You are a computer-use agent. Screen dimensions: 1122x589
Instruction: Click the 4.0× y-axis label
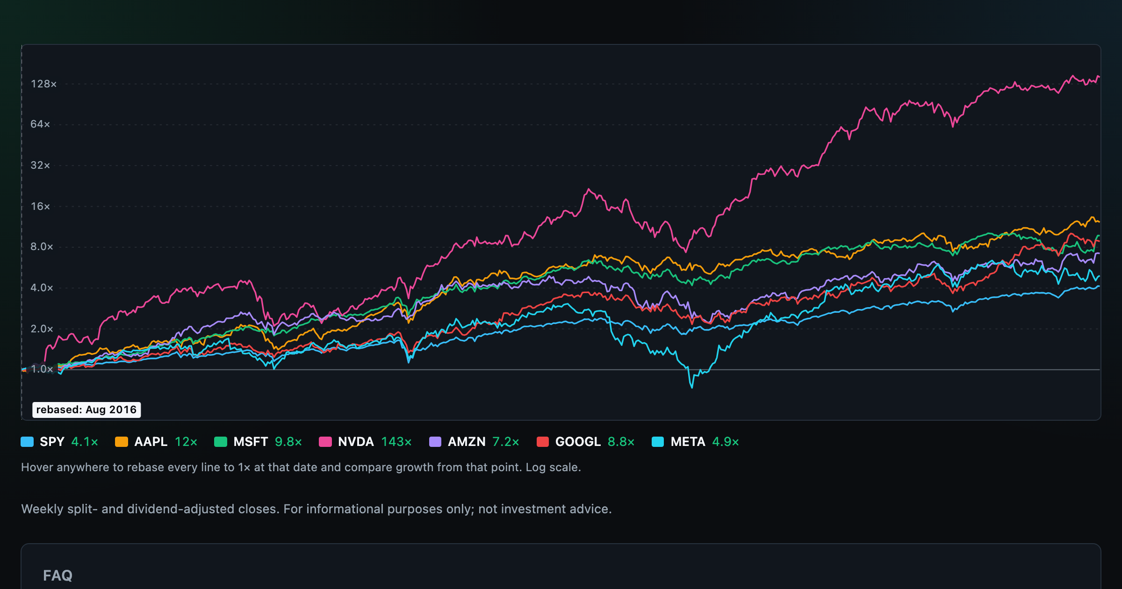pyautogui.click(x=42, y=288)
